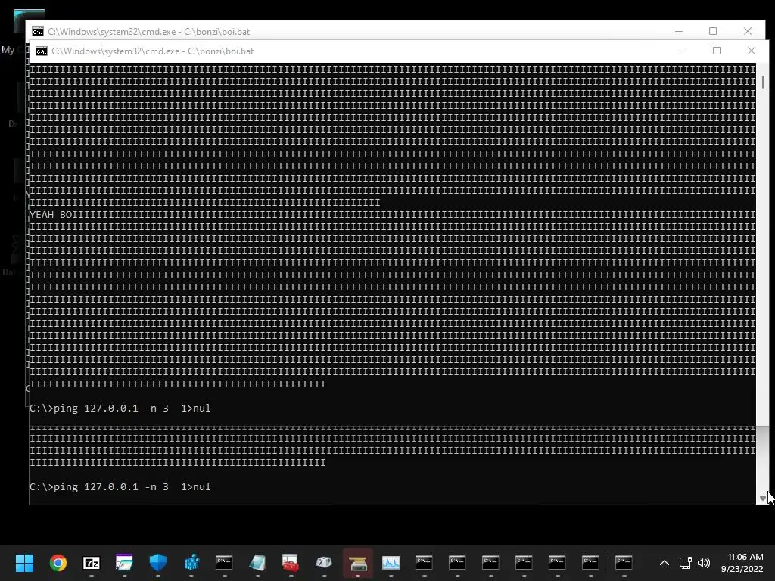Minimize the back boi.bat cmd window
Screen dimensions: 775x581
pyautogui.click(x=679, y=31)
